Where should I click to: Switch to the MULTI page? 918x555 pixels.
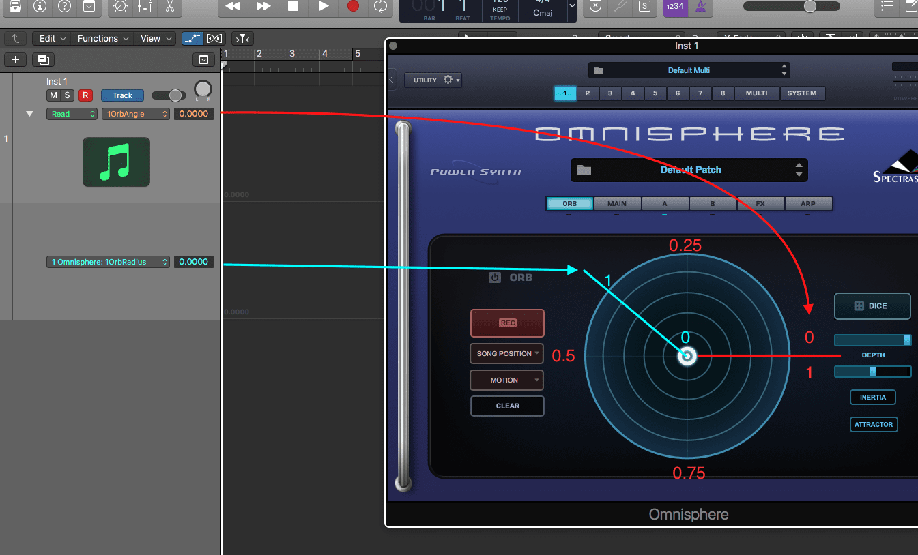[756, 93]
